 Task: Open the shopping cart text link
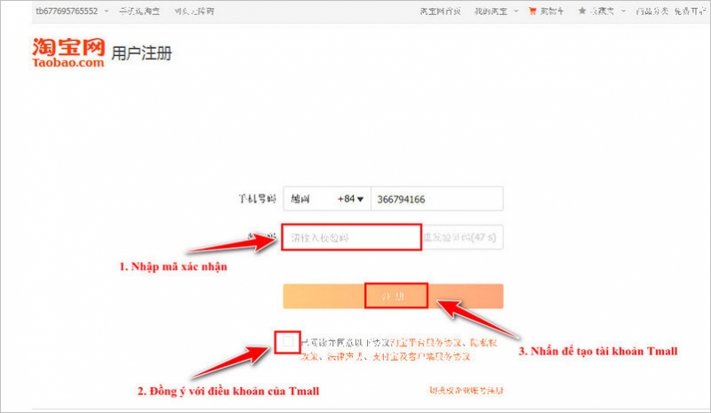tap(552, 11)
